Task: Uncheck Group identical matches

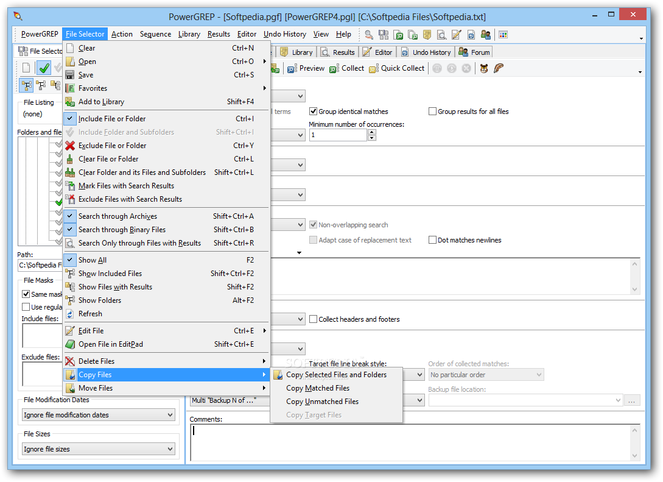Action: 314,112
